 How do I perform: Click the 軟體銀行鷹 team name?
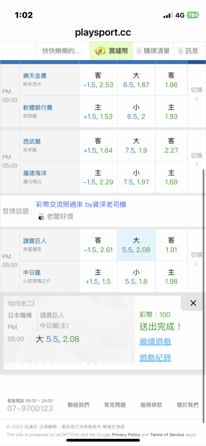[38, 107]
